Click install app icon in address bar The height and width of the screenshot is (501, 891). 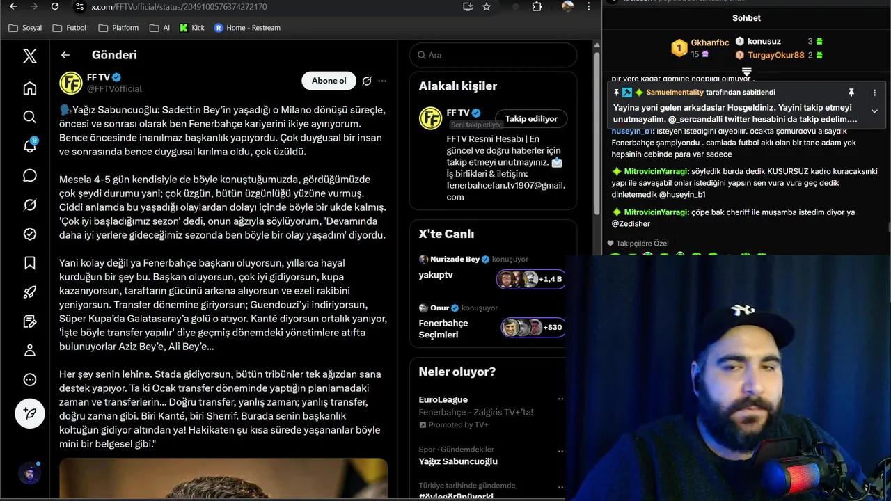(x=468, y=6)
